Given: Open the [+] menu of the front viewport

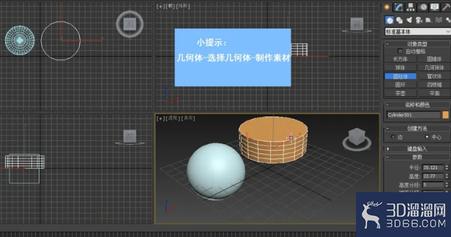Looking at the screenshot, I should point(160,6).
